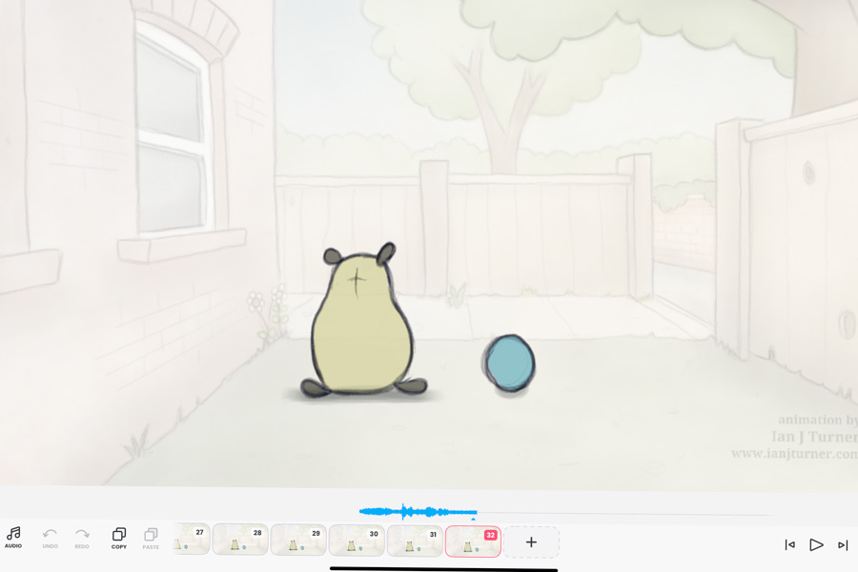
Task: Play the animation
Action: point(816,544)
